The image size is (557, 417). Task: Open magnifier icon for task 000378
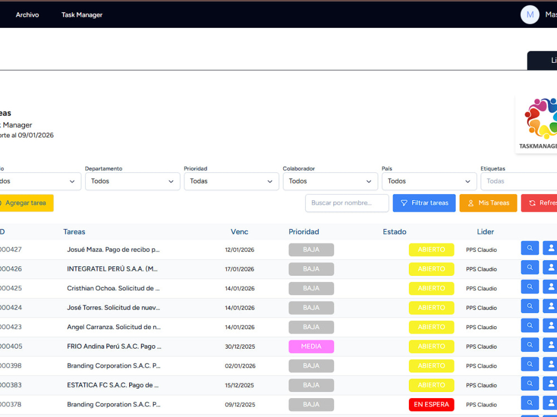point(530,403)
